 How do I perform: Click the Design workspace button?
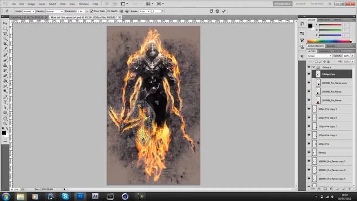pos(301,4)
